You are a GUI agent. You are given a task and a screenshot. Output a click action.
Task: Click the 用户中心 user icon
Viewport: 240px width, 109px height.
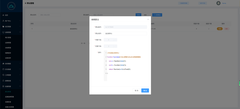[x=3, y=21]
